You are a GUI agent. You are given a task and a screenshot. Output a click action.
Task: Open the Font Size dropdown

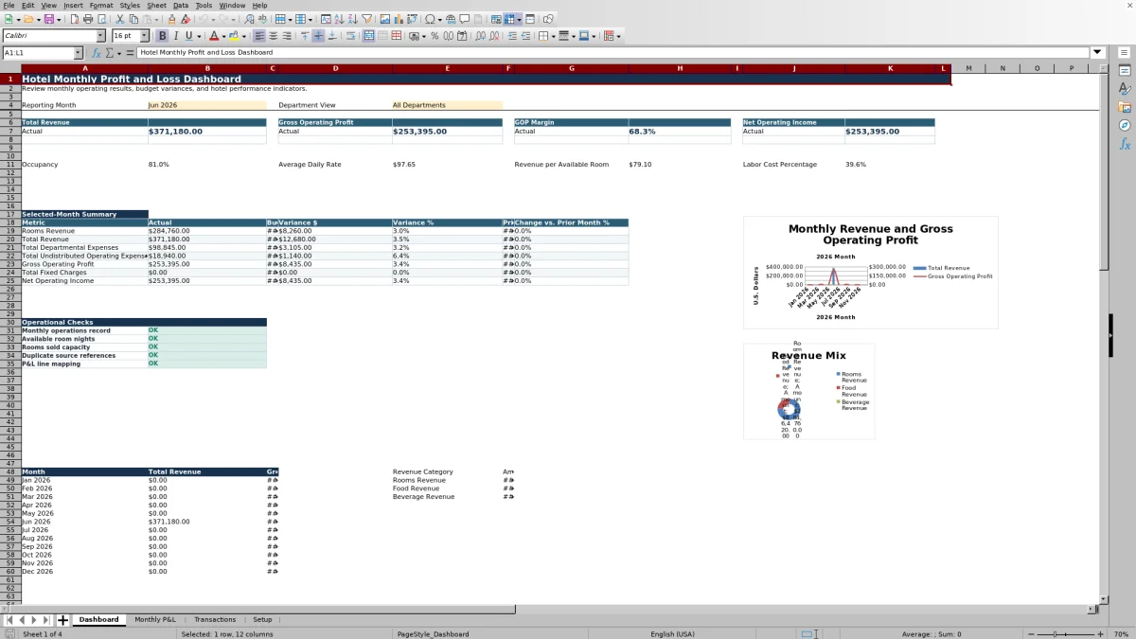[x=145, y=36]
